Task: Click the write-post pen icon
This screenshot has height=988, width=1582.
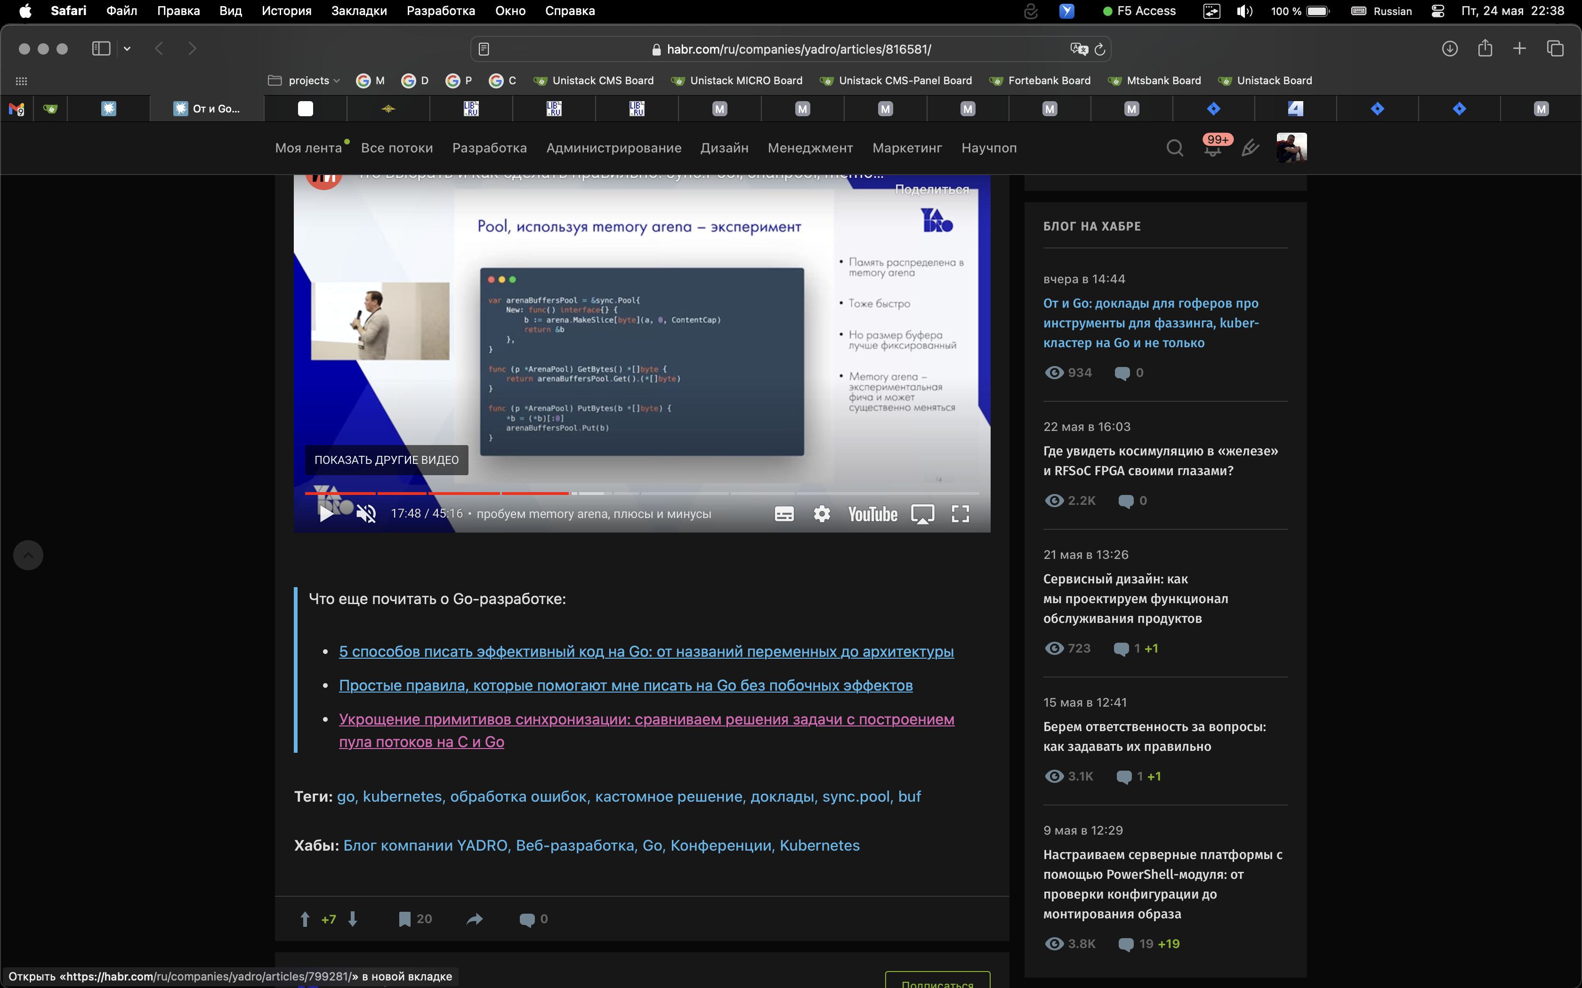Action: click(x=1250, y=148)
